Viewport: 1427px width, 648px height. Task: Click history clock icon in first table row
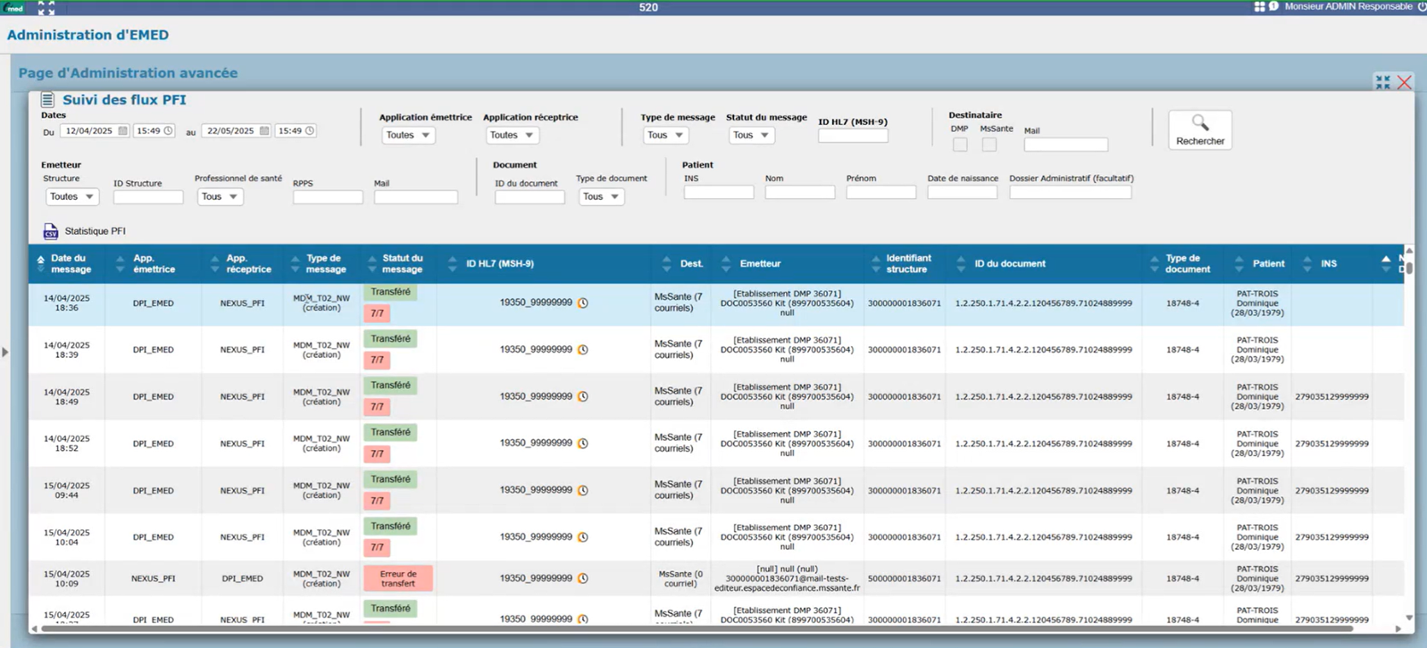[x=583, y=303]
